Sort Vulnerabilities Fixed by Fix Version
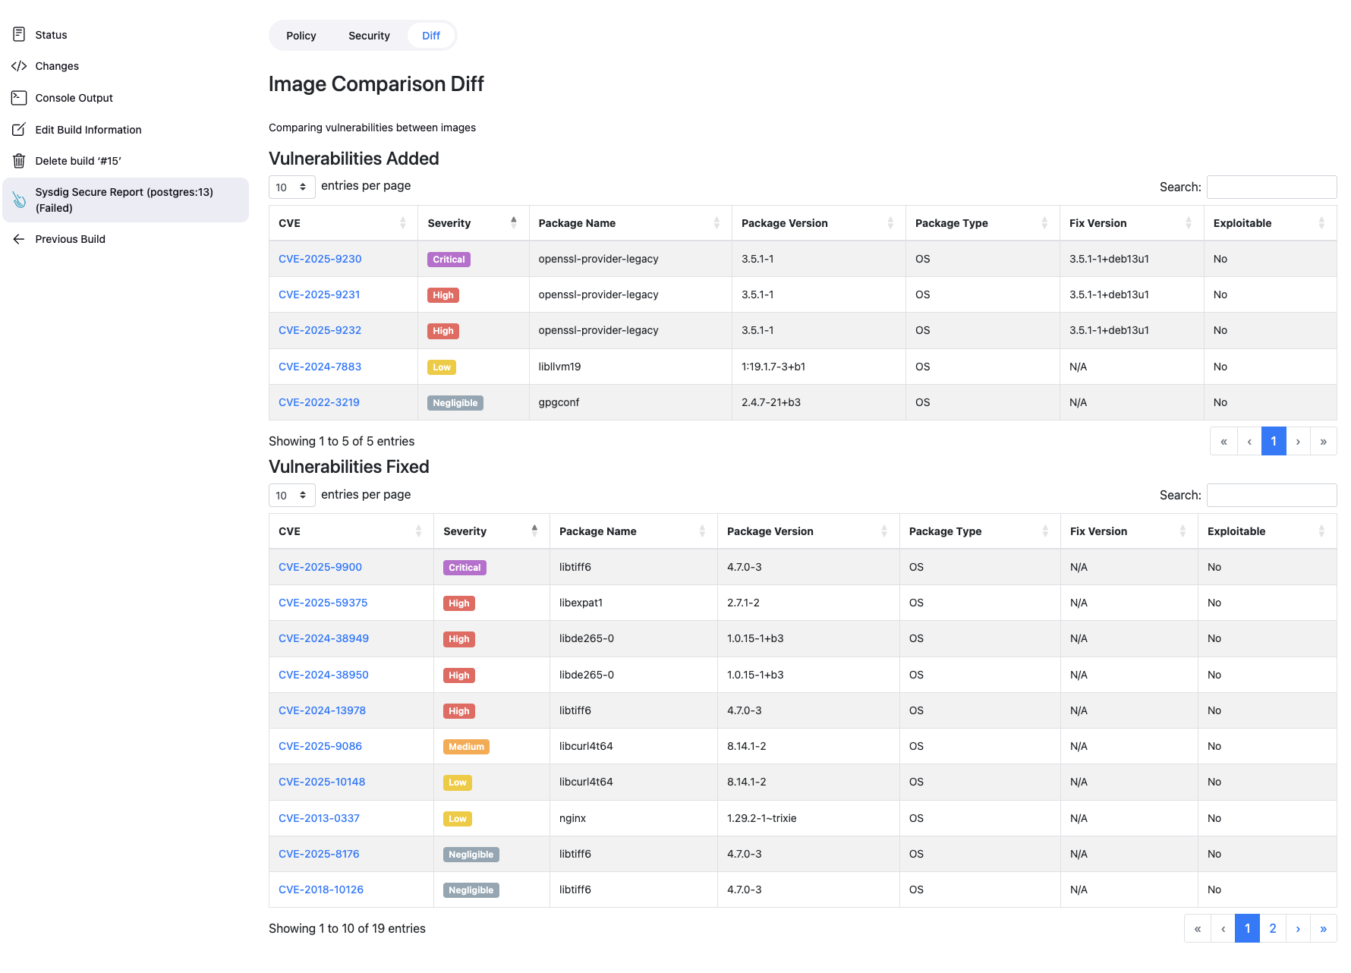The height and width of the screenshot is (973, 1351). click(1183, 531)
